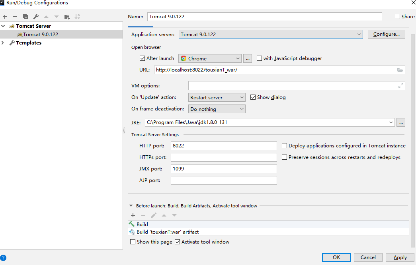This screenshot has width=416, height=265.
Task: Uncheck After launch option
Action: pyautogui.click(x=142, y=58)
